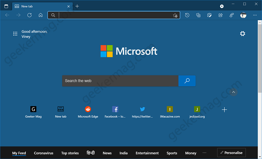Click the Personalise button

click(x=231, y=153)
